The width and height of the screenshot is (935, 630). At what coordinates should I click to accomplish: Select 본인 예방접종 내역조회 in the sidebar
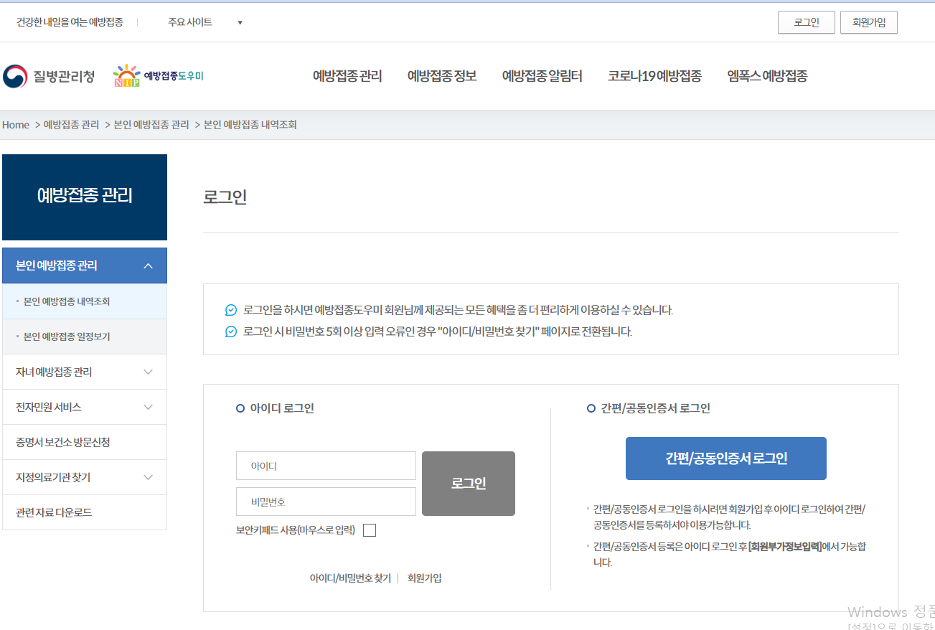point(85,301)
